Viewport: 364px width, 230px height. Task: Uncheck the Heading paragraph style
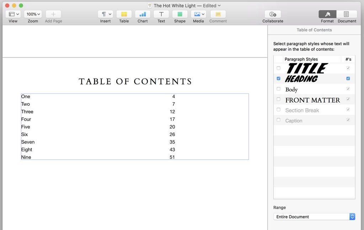(278, 78)
